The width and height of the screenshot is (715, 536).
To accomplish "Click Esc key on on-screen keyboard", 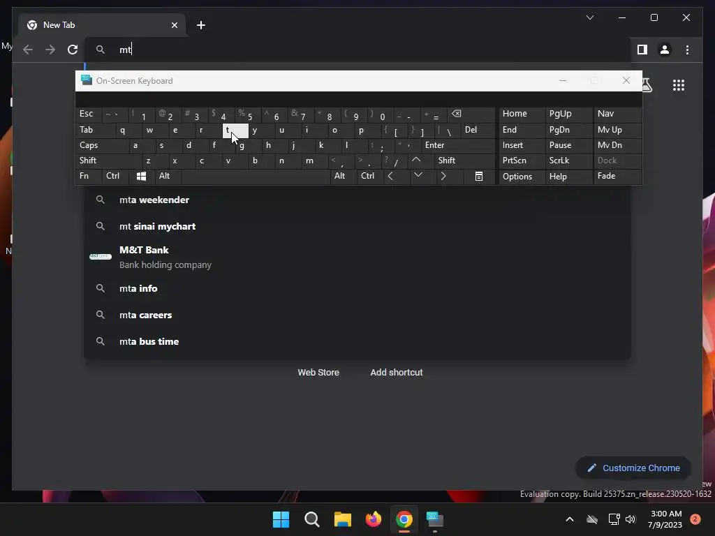I will tap(89, 114).
